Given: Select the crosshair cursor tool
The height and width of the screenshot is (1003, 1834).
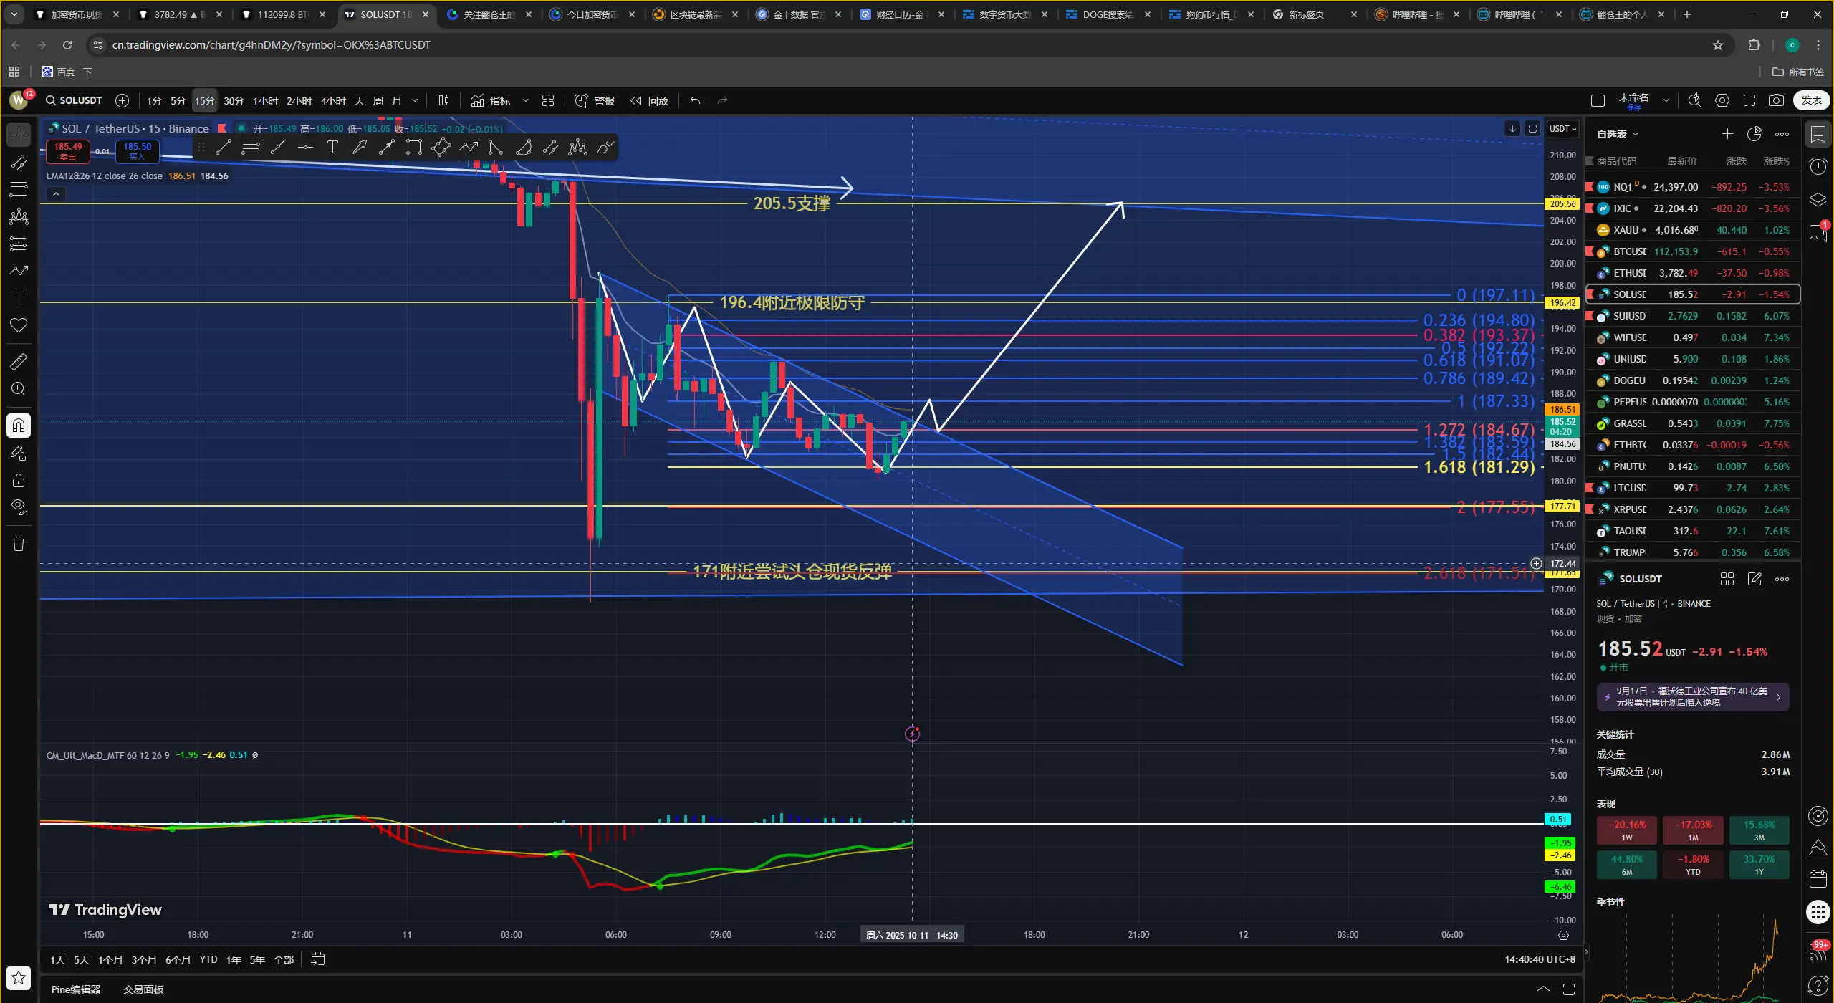Looking at the screenshot, I should (x=19, y=134).
